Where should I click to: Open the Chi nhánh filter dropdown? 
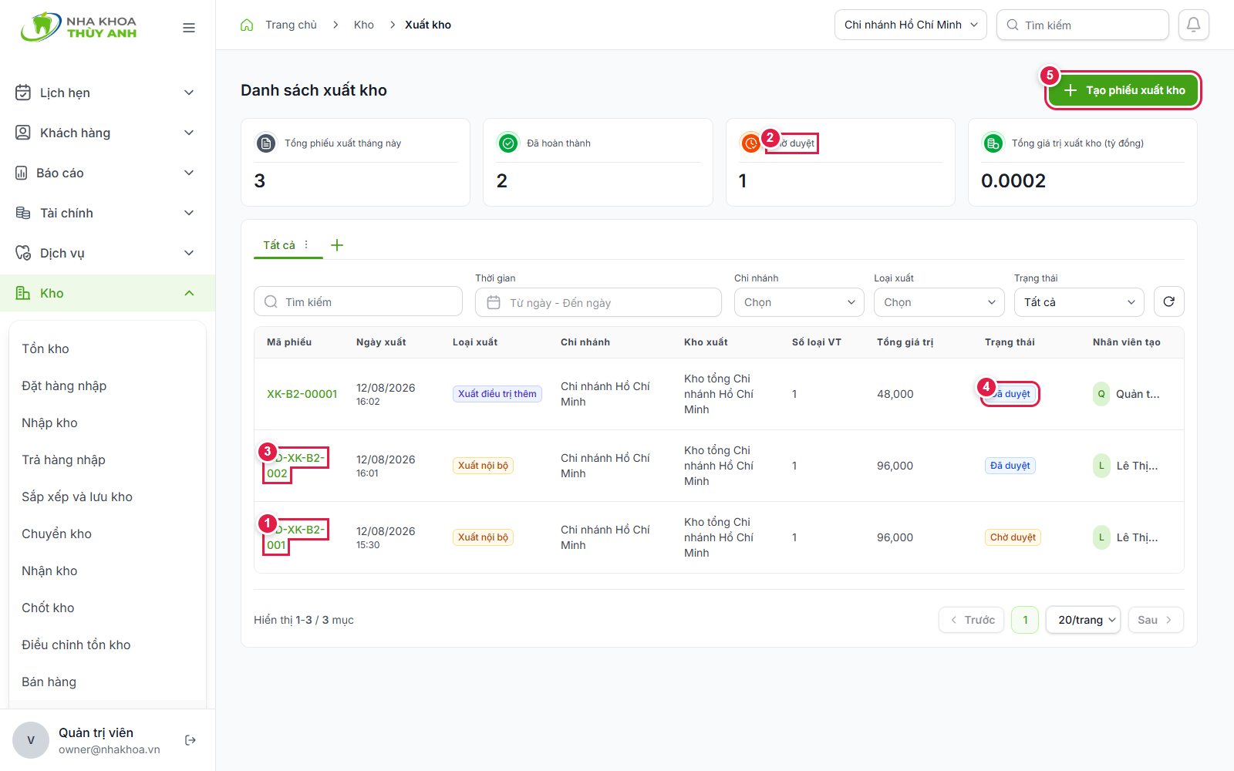799,302
